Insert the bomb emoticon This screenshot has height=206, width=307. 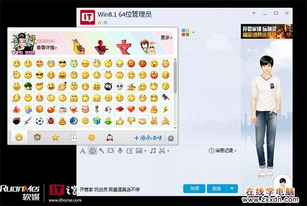point(17,121)
